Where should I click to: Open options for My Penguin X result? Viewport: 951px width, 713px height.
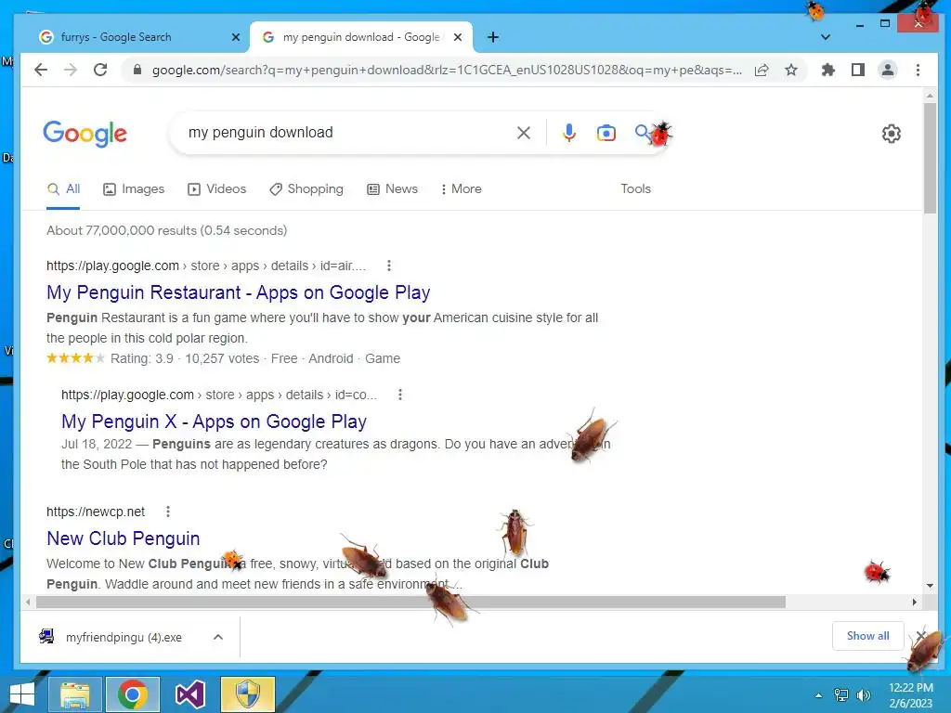(x=399, y=395)
